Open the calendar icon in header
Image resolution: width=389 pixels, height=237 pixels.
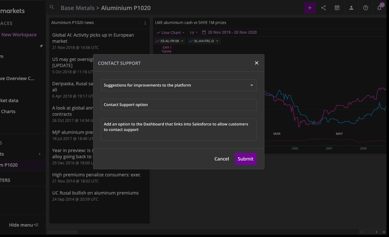[337, 8]
